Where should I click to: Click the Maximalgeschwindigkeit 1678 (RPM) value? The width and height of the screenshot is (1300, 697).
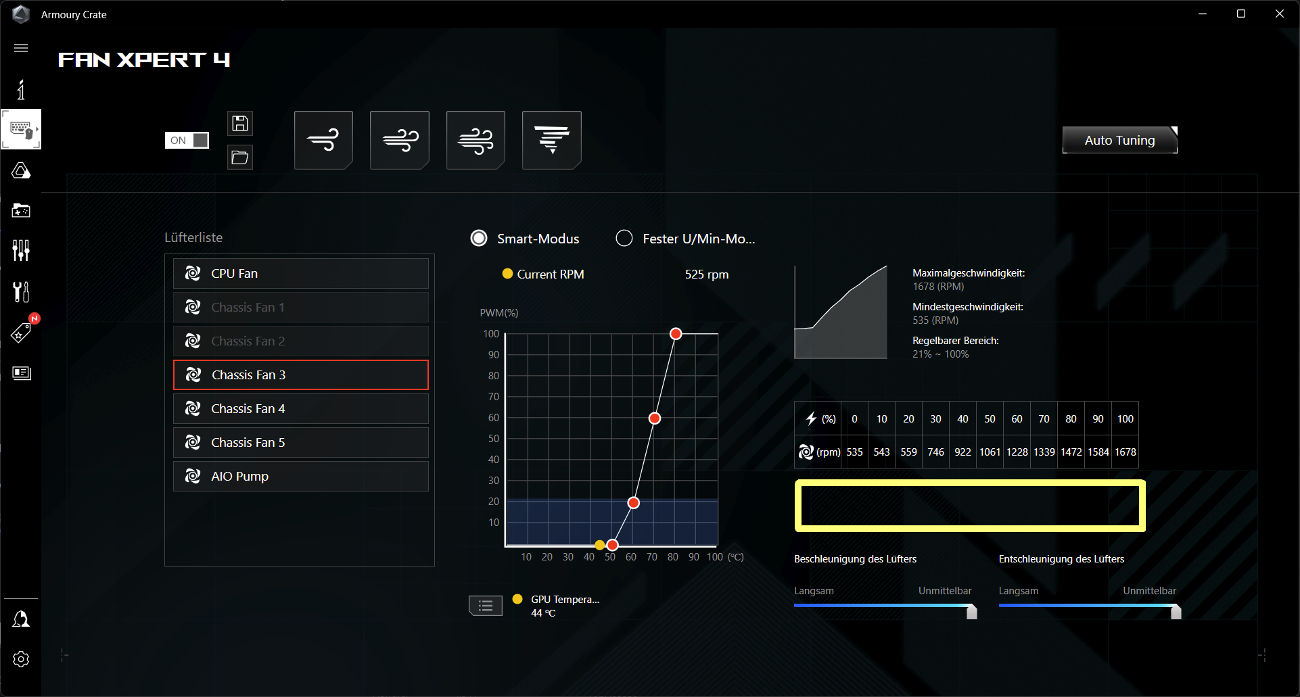tap(938, 287)
